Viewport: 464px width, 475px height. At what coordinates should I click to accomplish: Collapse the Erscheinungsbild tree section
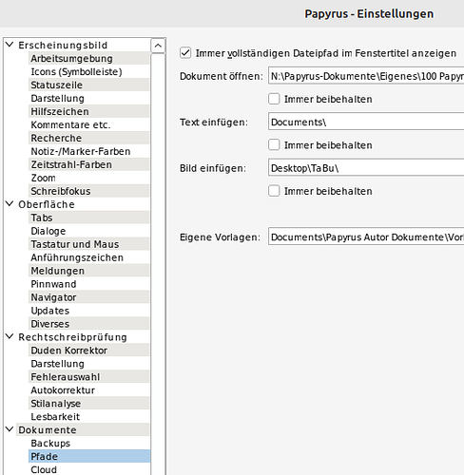coord(10,45)
